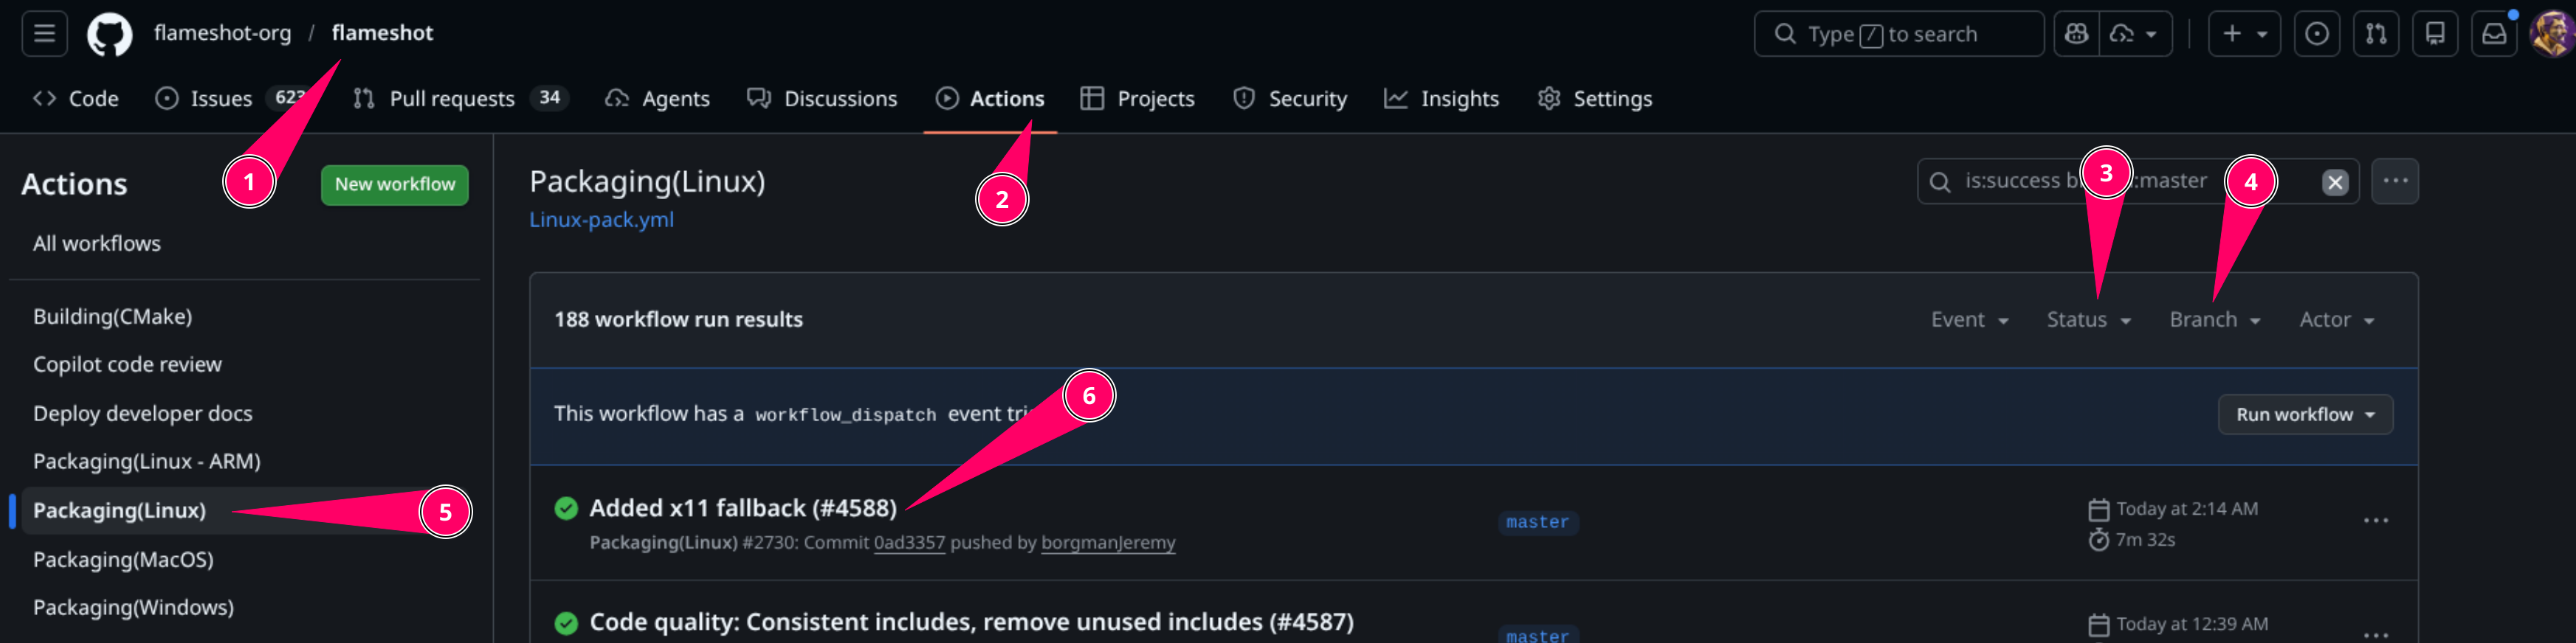This screenshot has height=643, width=2576.
Task: Open the issues icon in header
Action: point(2316,34)
